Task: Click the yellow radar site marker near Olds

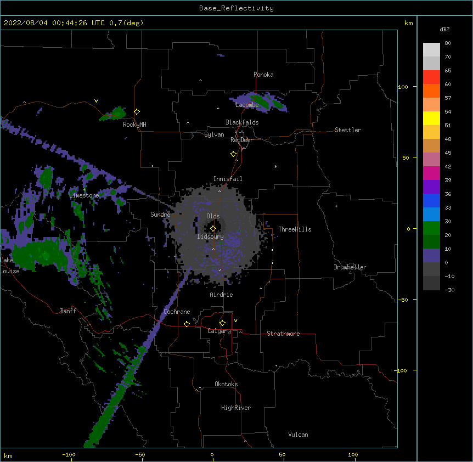Action: 213,228
